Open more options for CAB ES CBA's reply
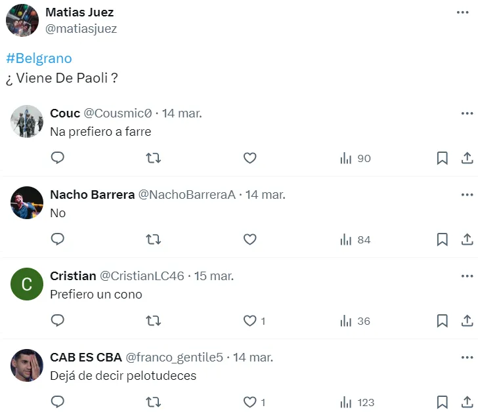Image resolution: width=478 pixels, height=412 pixels. point(467,357)
